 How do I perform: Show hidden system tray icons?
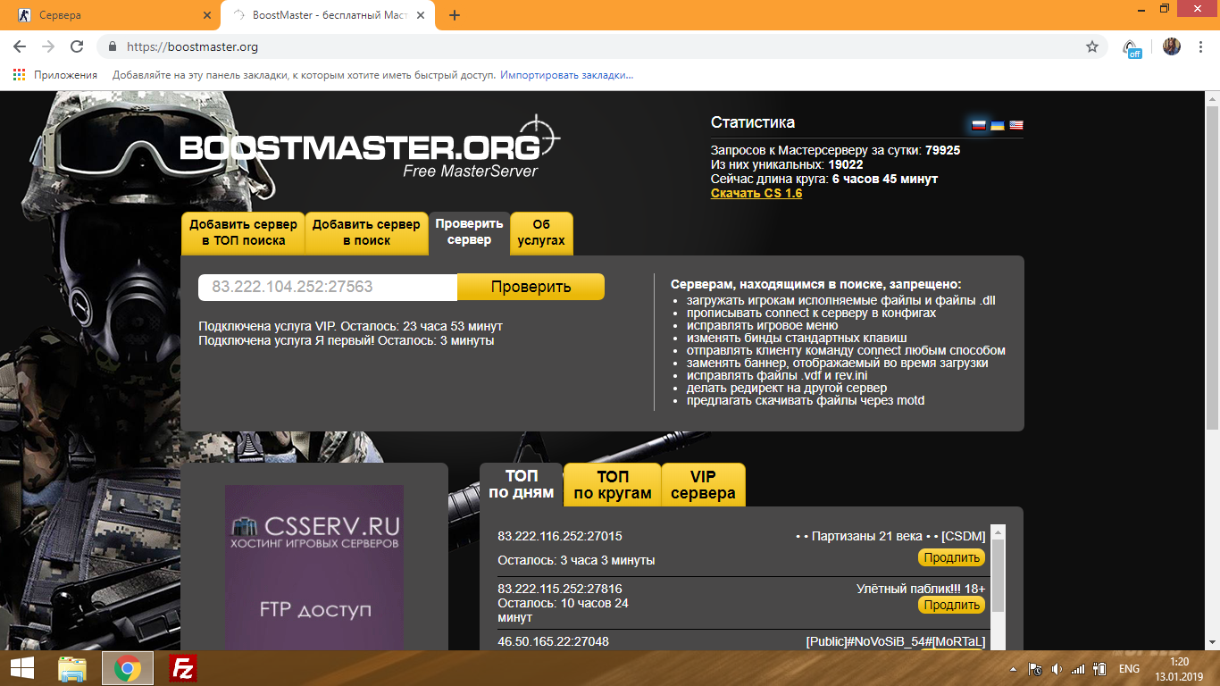click(1014, 668)
